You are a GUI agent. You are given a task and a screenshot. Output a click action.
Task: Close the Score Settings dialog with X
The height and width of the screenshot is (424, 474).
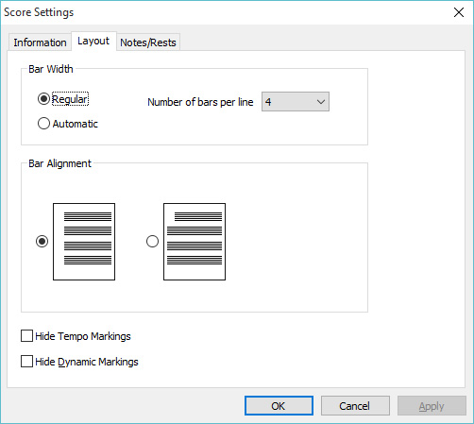pyautogui.click(x=459, y=12)
